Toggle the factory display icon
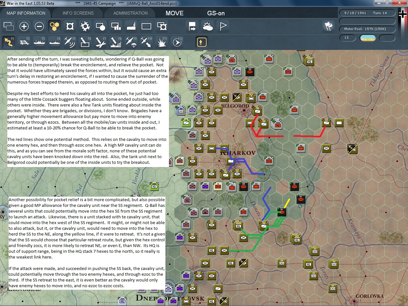This screenshot has width=408, height=306. pyautogui.click(x=131, y=26)
